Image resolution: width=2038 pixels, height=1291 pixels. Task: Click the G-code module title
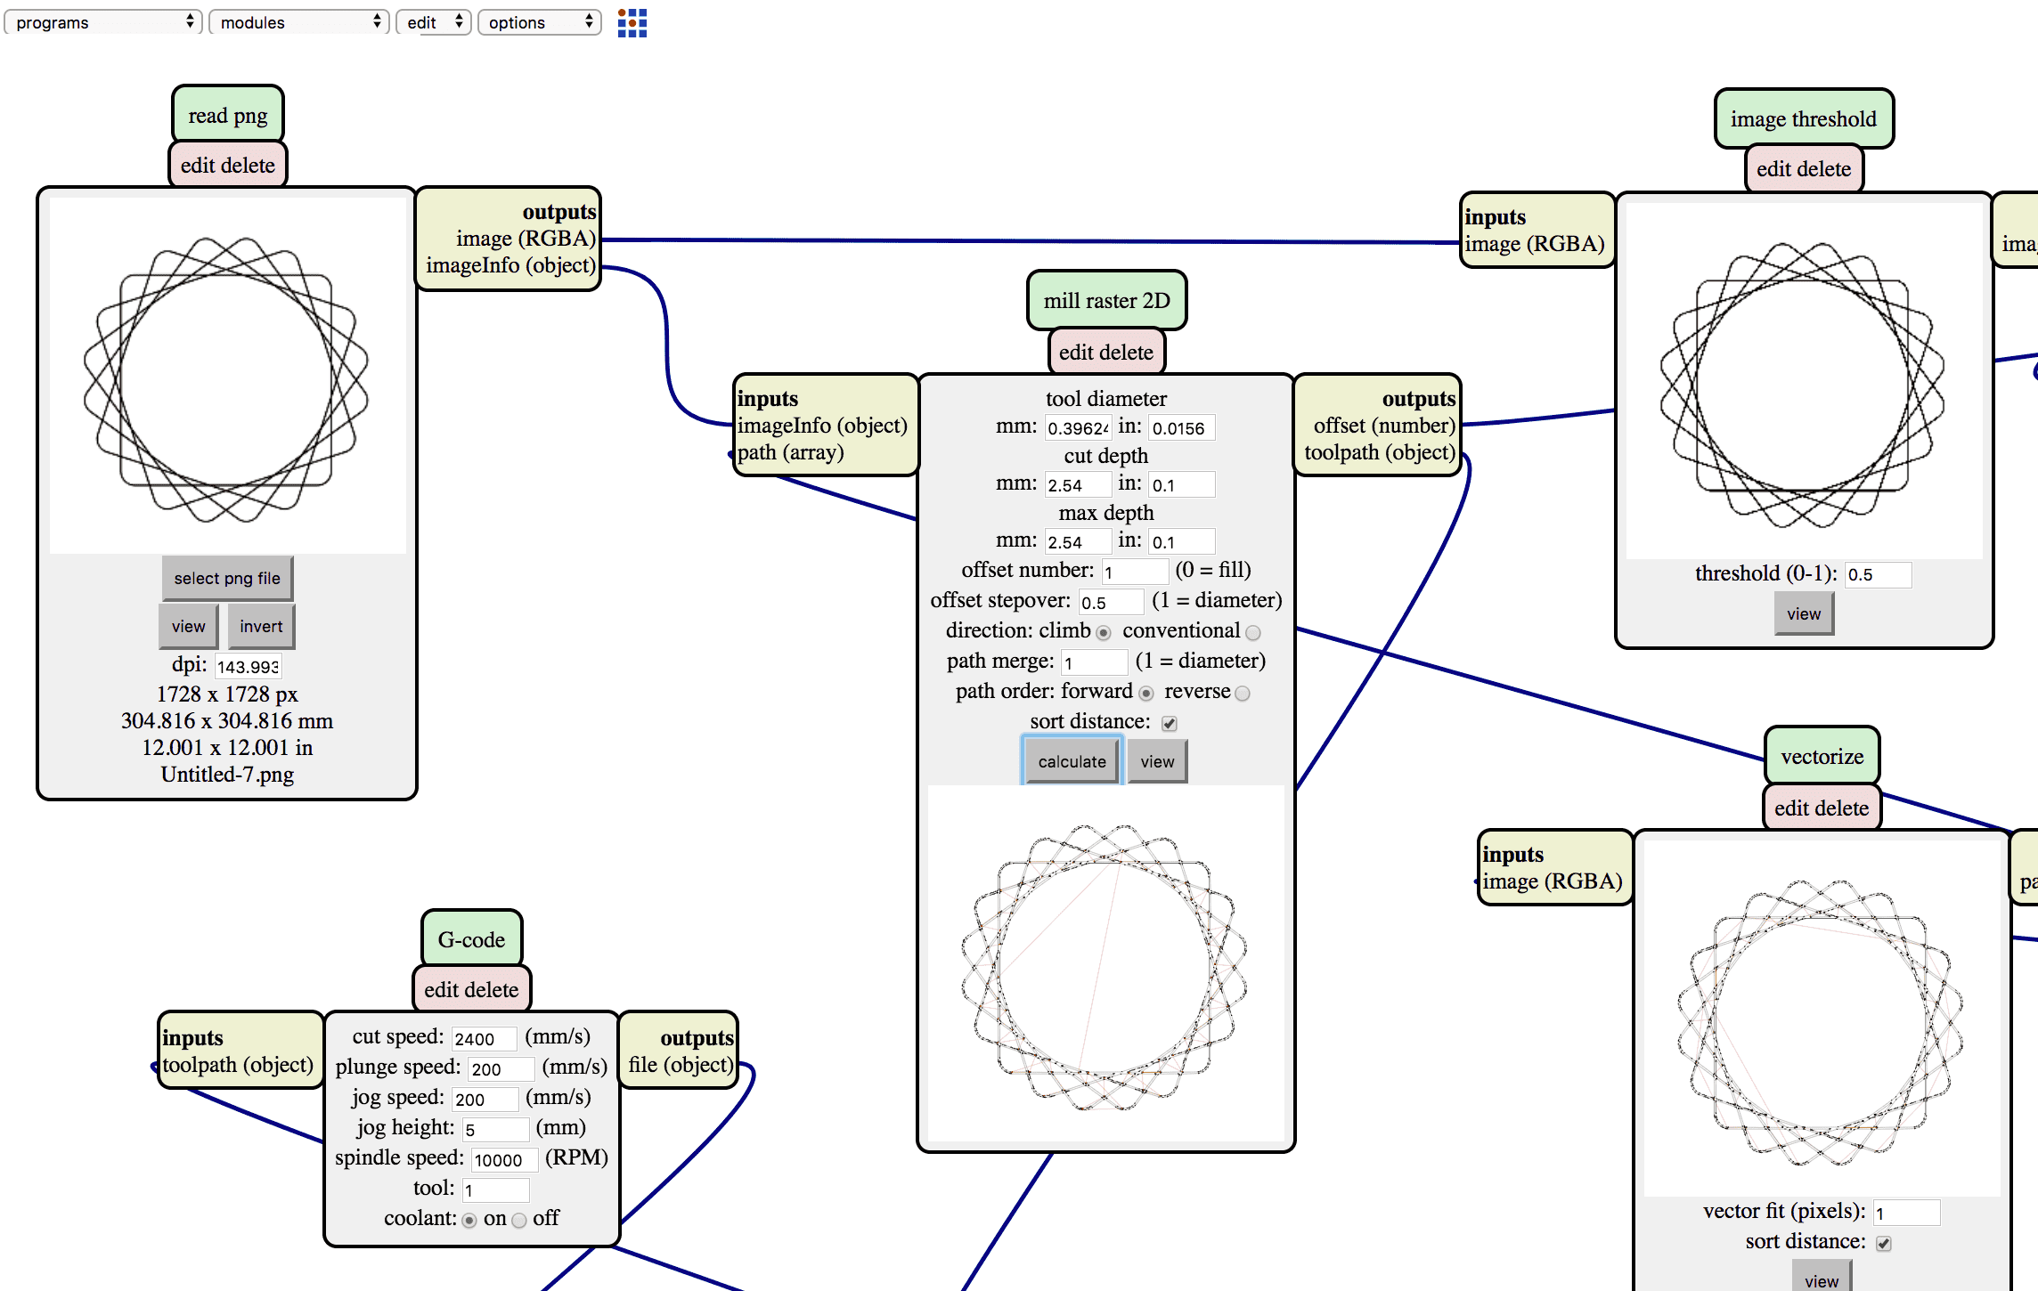click(x=471, y=940)
